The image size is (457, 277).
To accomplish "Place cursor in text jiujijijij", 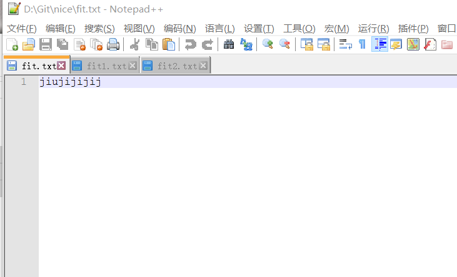I will coord(70,82).
